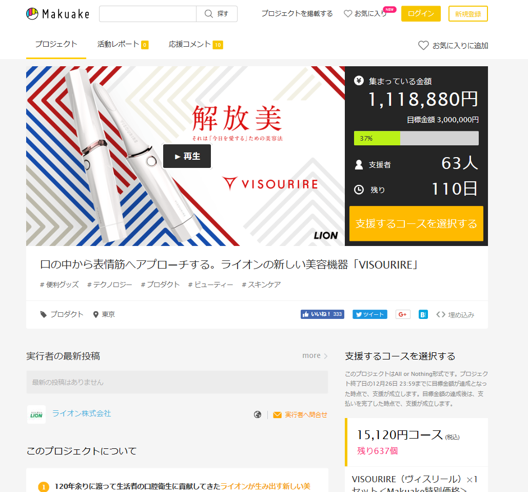Switch to 応援コメント tab
Viewport: 528px width, 492px height.
(195, 44)
